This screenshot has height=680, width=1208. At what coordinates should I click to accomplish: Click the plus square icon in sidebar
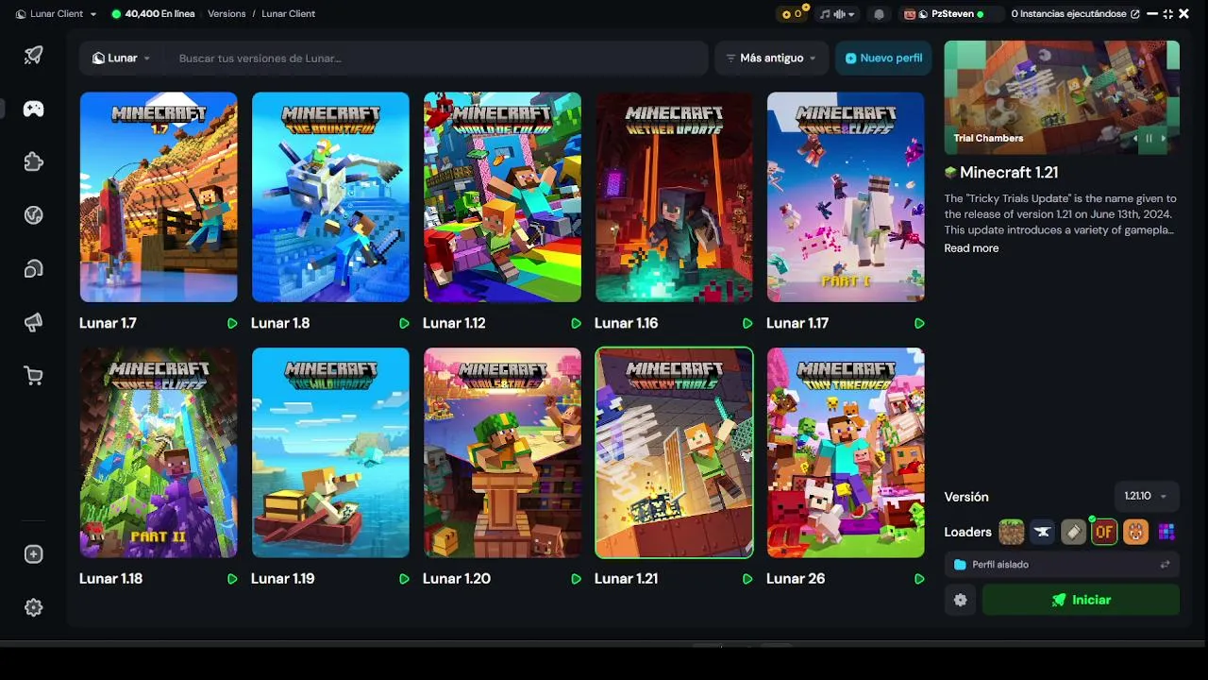(34, 554)
